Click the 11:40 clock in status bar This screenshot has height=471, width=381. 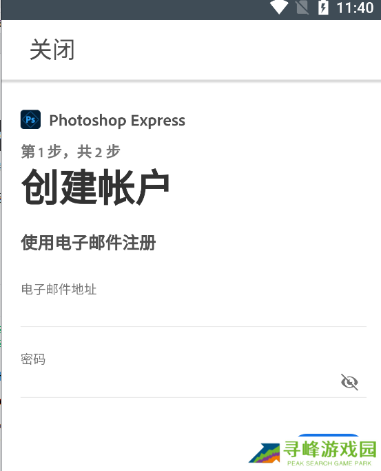click(x=355, y=8)
